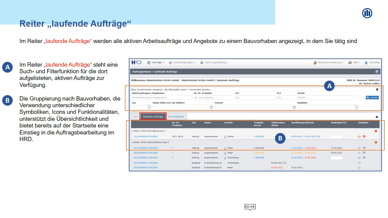This screenshot has width=388, height=218.
Task: Click comment icon for offer 2021/0000031-001/001
Action: [359, 167]
